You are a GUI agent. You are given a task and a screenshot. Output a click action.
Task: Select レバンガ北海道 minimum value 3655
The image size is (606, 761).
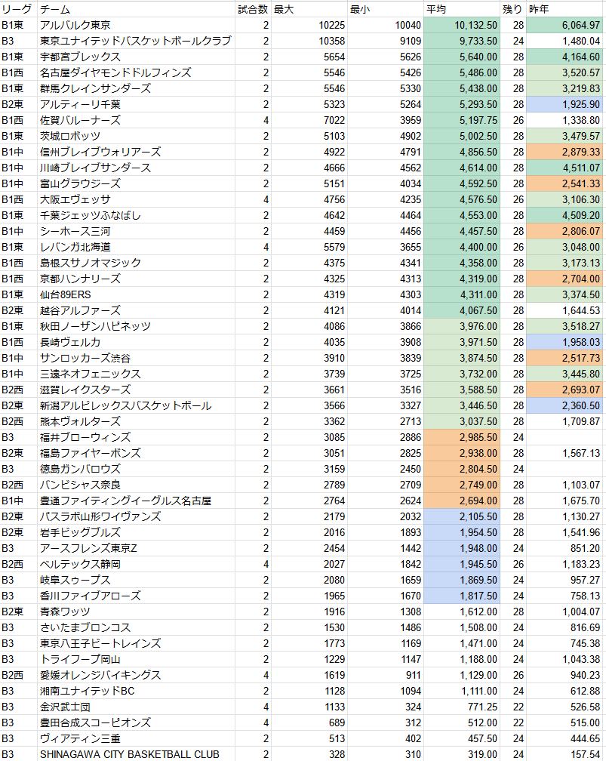click(x=385, y=247)
